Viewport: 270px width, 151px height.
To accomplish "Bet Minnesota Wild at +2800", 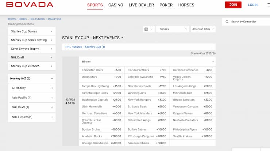I will pyautogui.click(x=193, y=93).
